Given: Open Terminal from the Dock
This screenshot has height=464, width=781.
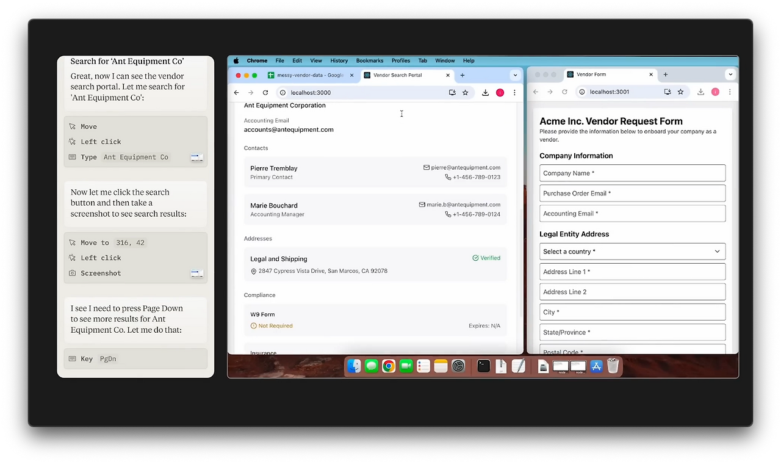Looking at the screenshot, I should (484, 366).
